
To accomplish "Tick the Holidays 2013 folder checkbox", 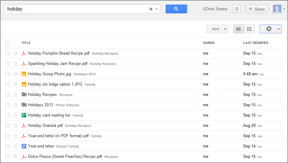I will (8, 105).
